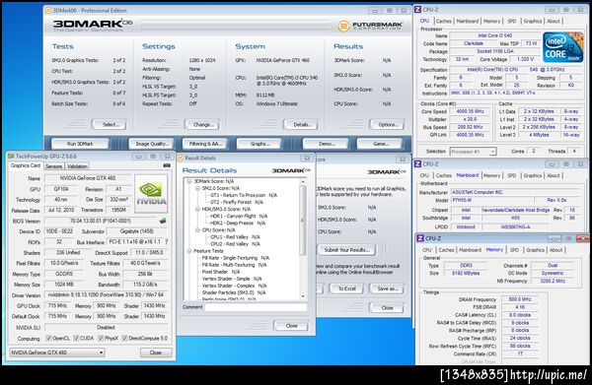Image resolution: width=592 pixels, height=385 pixels.
Task: Click the Result Details window title icon
Action: (x=181, y=158)
